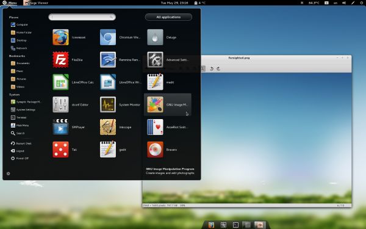
Task: Click the menu search input field
Action: pos(82,17)
